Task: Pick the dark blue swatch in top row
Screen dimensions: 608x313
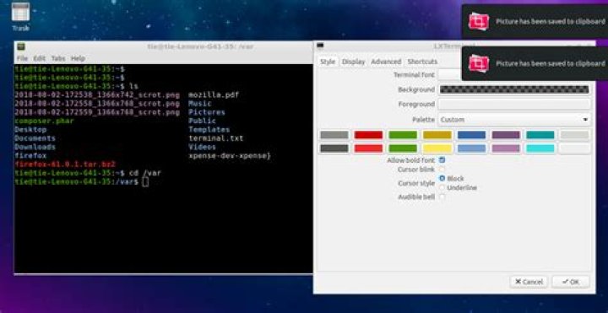Action: (x=471, y=135)
